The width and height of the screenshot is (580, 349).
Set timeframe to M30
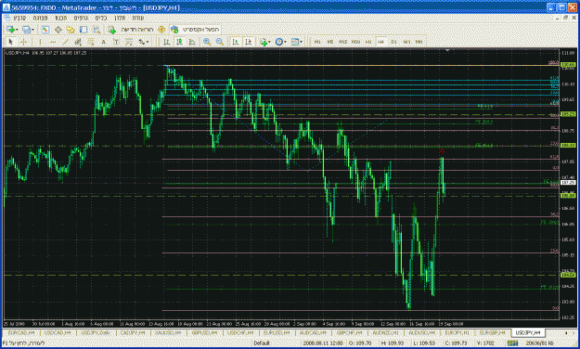[355, 42]
